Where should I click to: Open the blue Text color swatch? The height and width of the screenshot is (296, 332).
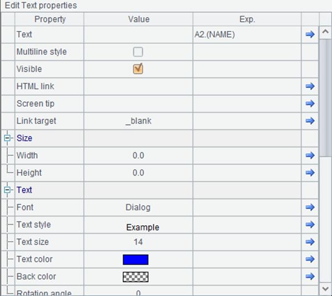click(135, 259)
